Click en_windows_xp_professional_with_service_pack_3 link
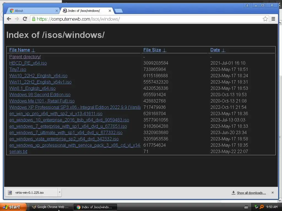Viewport: 282px width, 211px height. coord(75,145)
